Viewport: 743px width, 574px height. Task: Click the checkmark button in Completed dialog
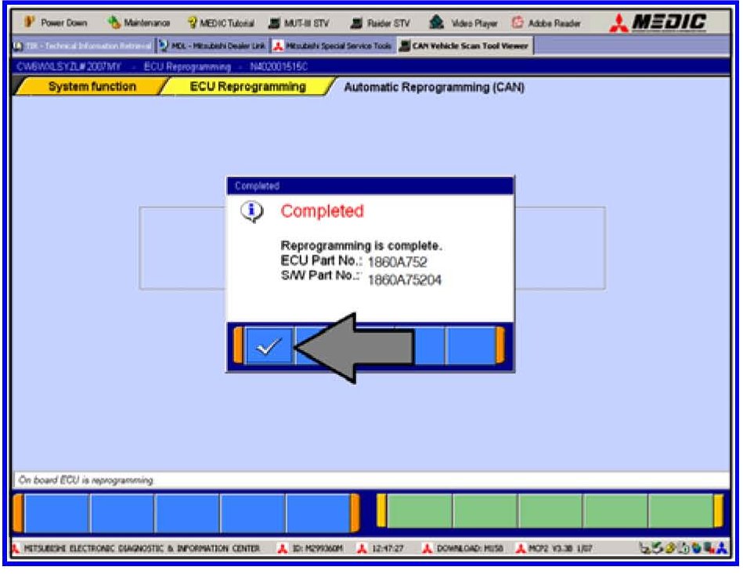pyautogui.click(x=269, y=346)
